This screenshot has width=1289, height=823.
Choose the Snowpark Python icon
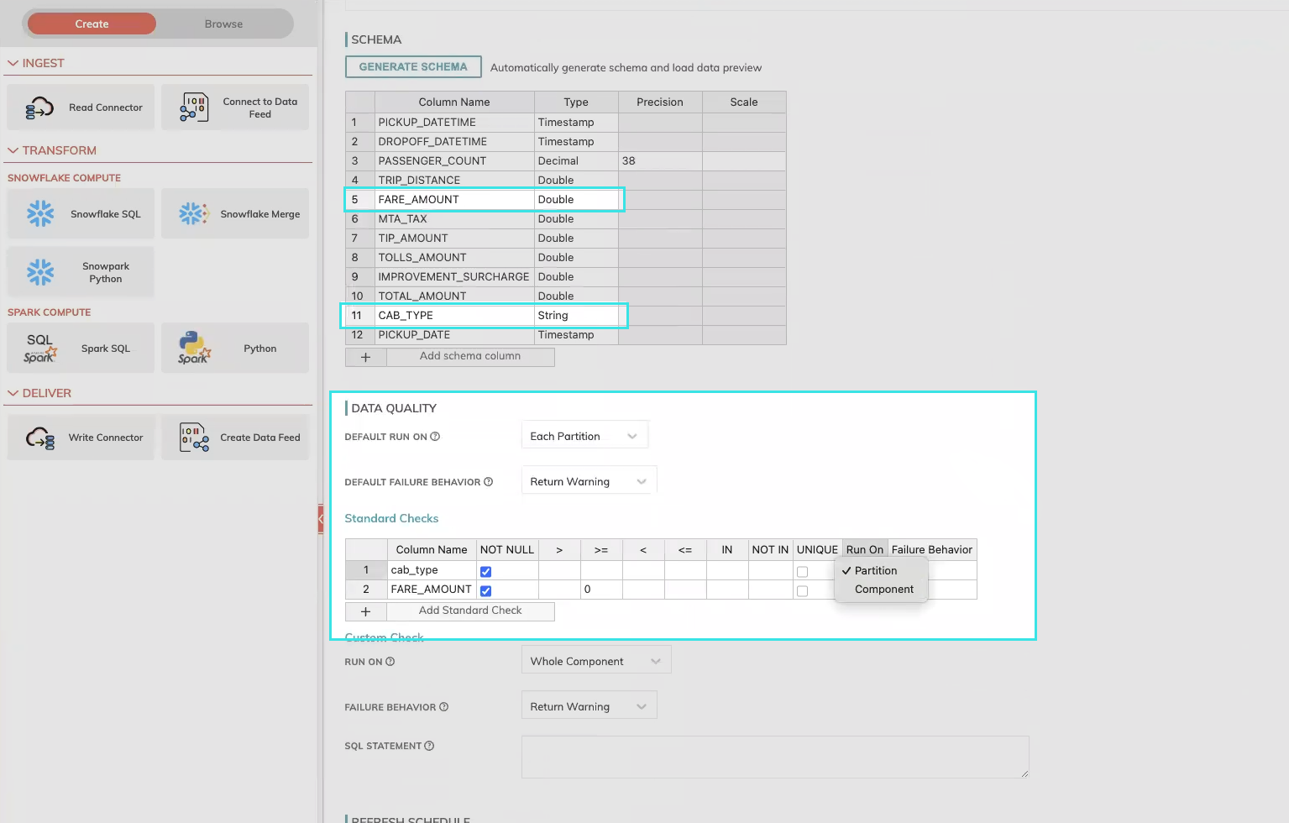pyautogui.click(x=39, y=272)
